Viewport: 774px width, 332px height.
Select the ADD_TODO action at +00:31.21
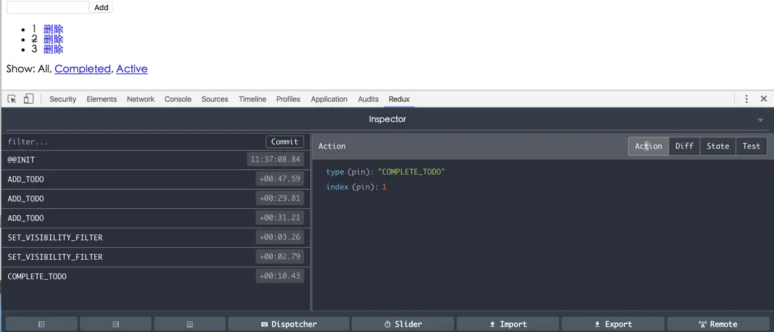click(x=156, y=218)
